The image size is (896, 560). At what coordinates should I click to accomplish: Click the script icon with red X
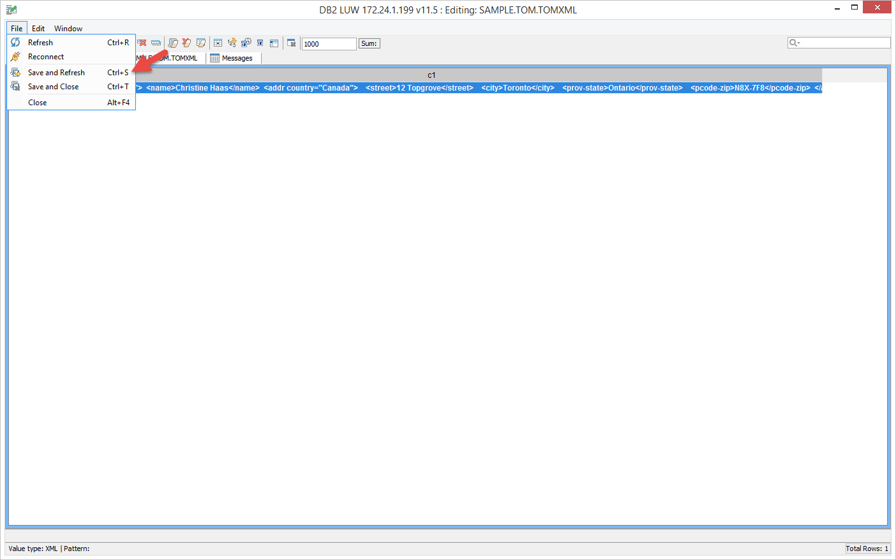click(186, 43)
